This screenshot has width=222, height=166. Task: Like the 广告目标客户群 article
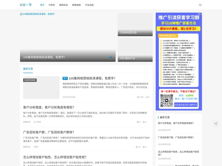144,147
